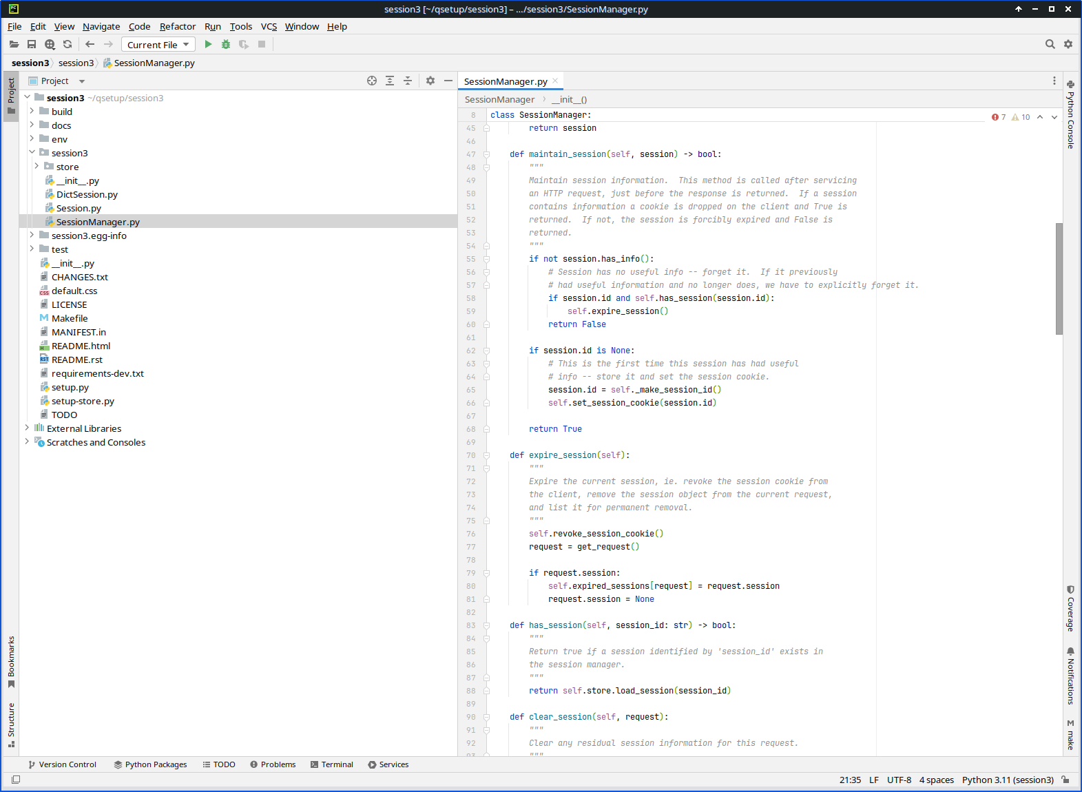Click the Open folder toolbar icon
Image resolution: width=1082 pixels, height=792 pixels.
point(14,44)
